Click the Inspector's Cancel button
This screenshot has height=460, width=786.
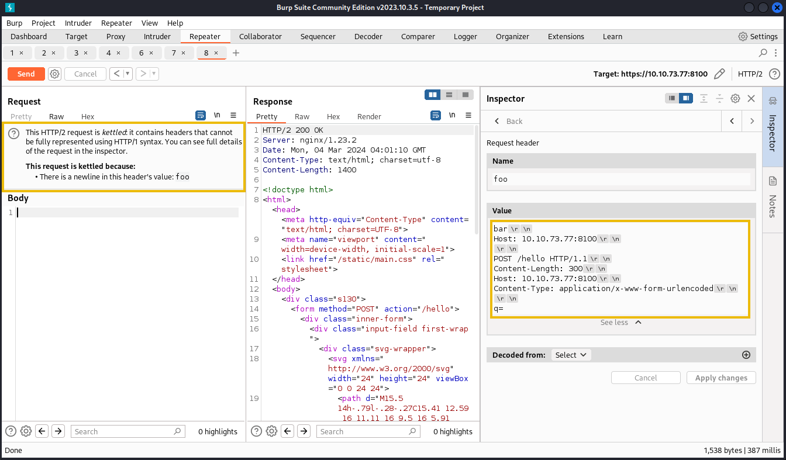click(646, 378)
